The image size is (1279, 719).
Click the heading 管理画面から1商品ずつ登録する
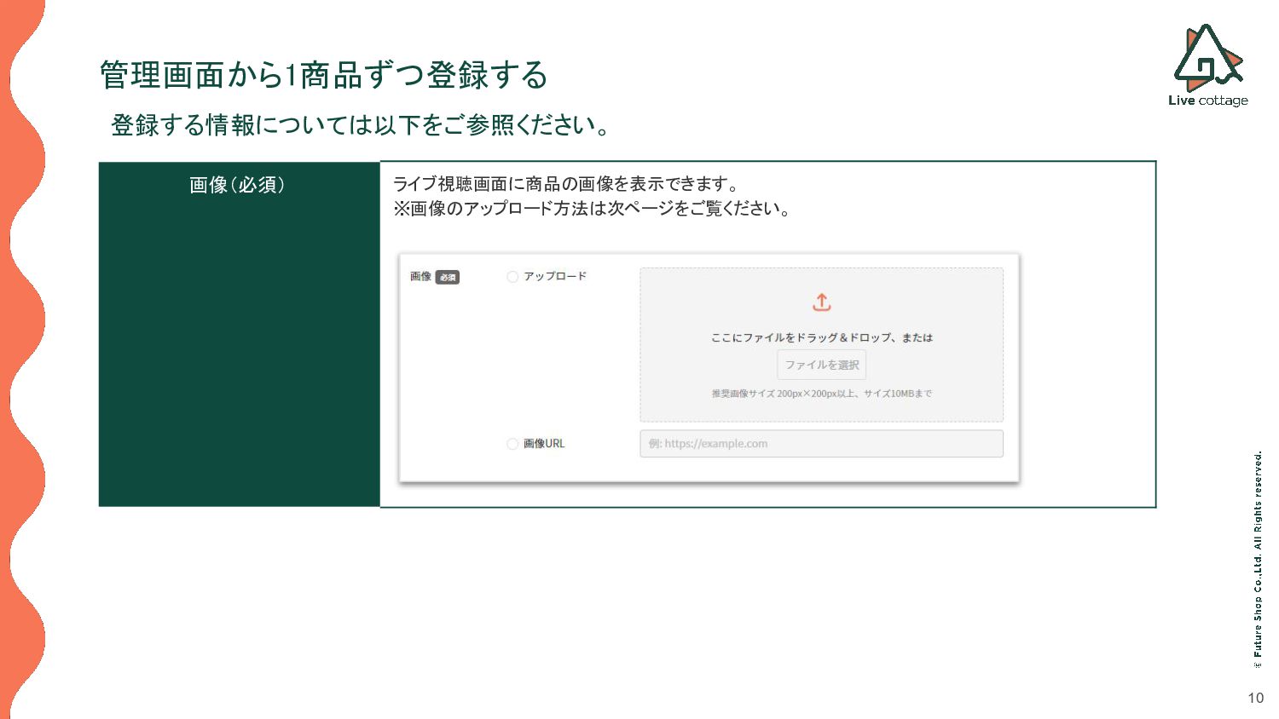pos(324,75)
